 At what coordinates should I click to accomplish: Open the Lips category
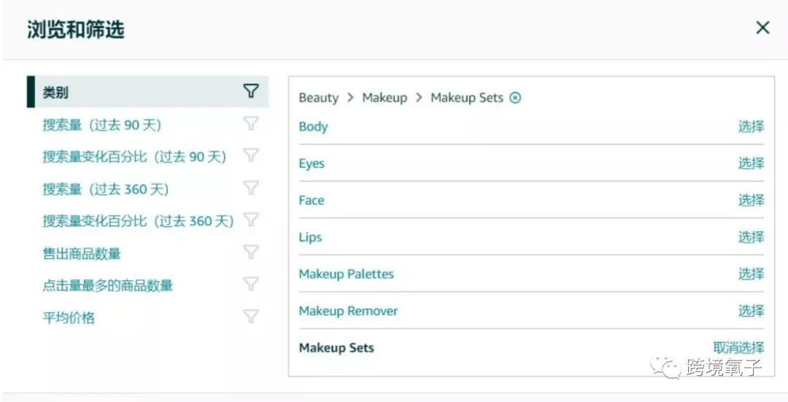pyautogui.click(x=310, y=237)
